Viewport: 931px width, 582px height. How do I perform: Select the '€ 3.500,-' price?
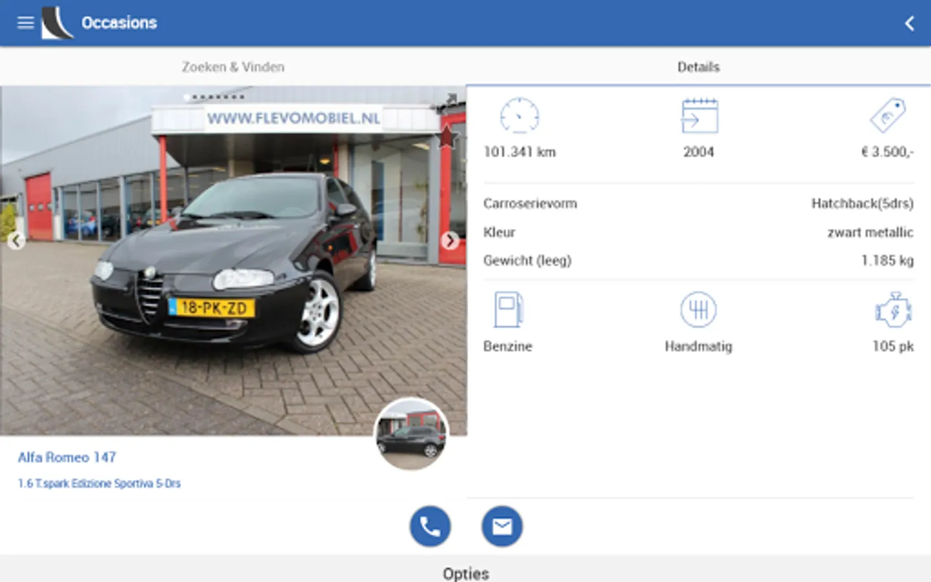tap(887, 152)
